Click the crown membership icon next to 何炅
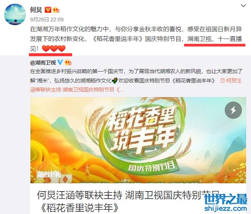251x214 pixels. click(56, 10)
